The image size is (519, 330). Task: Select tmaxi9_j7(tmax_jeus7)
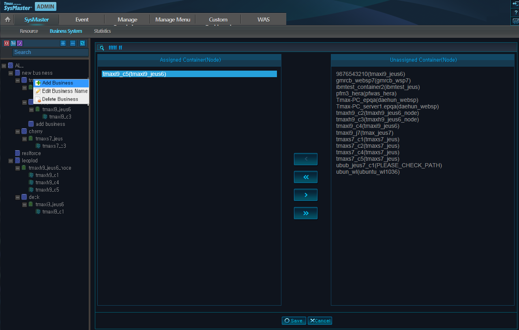(365, 132)
